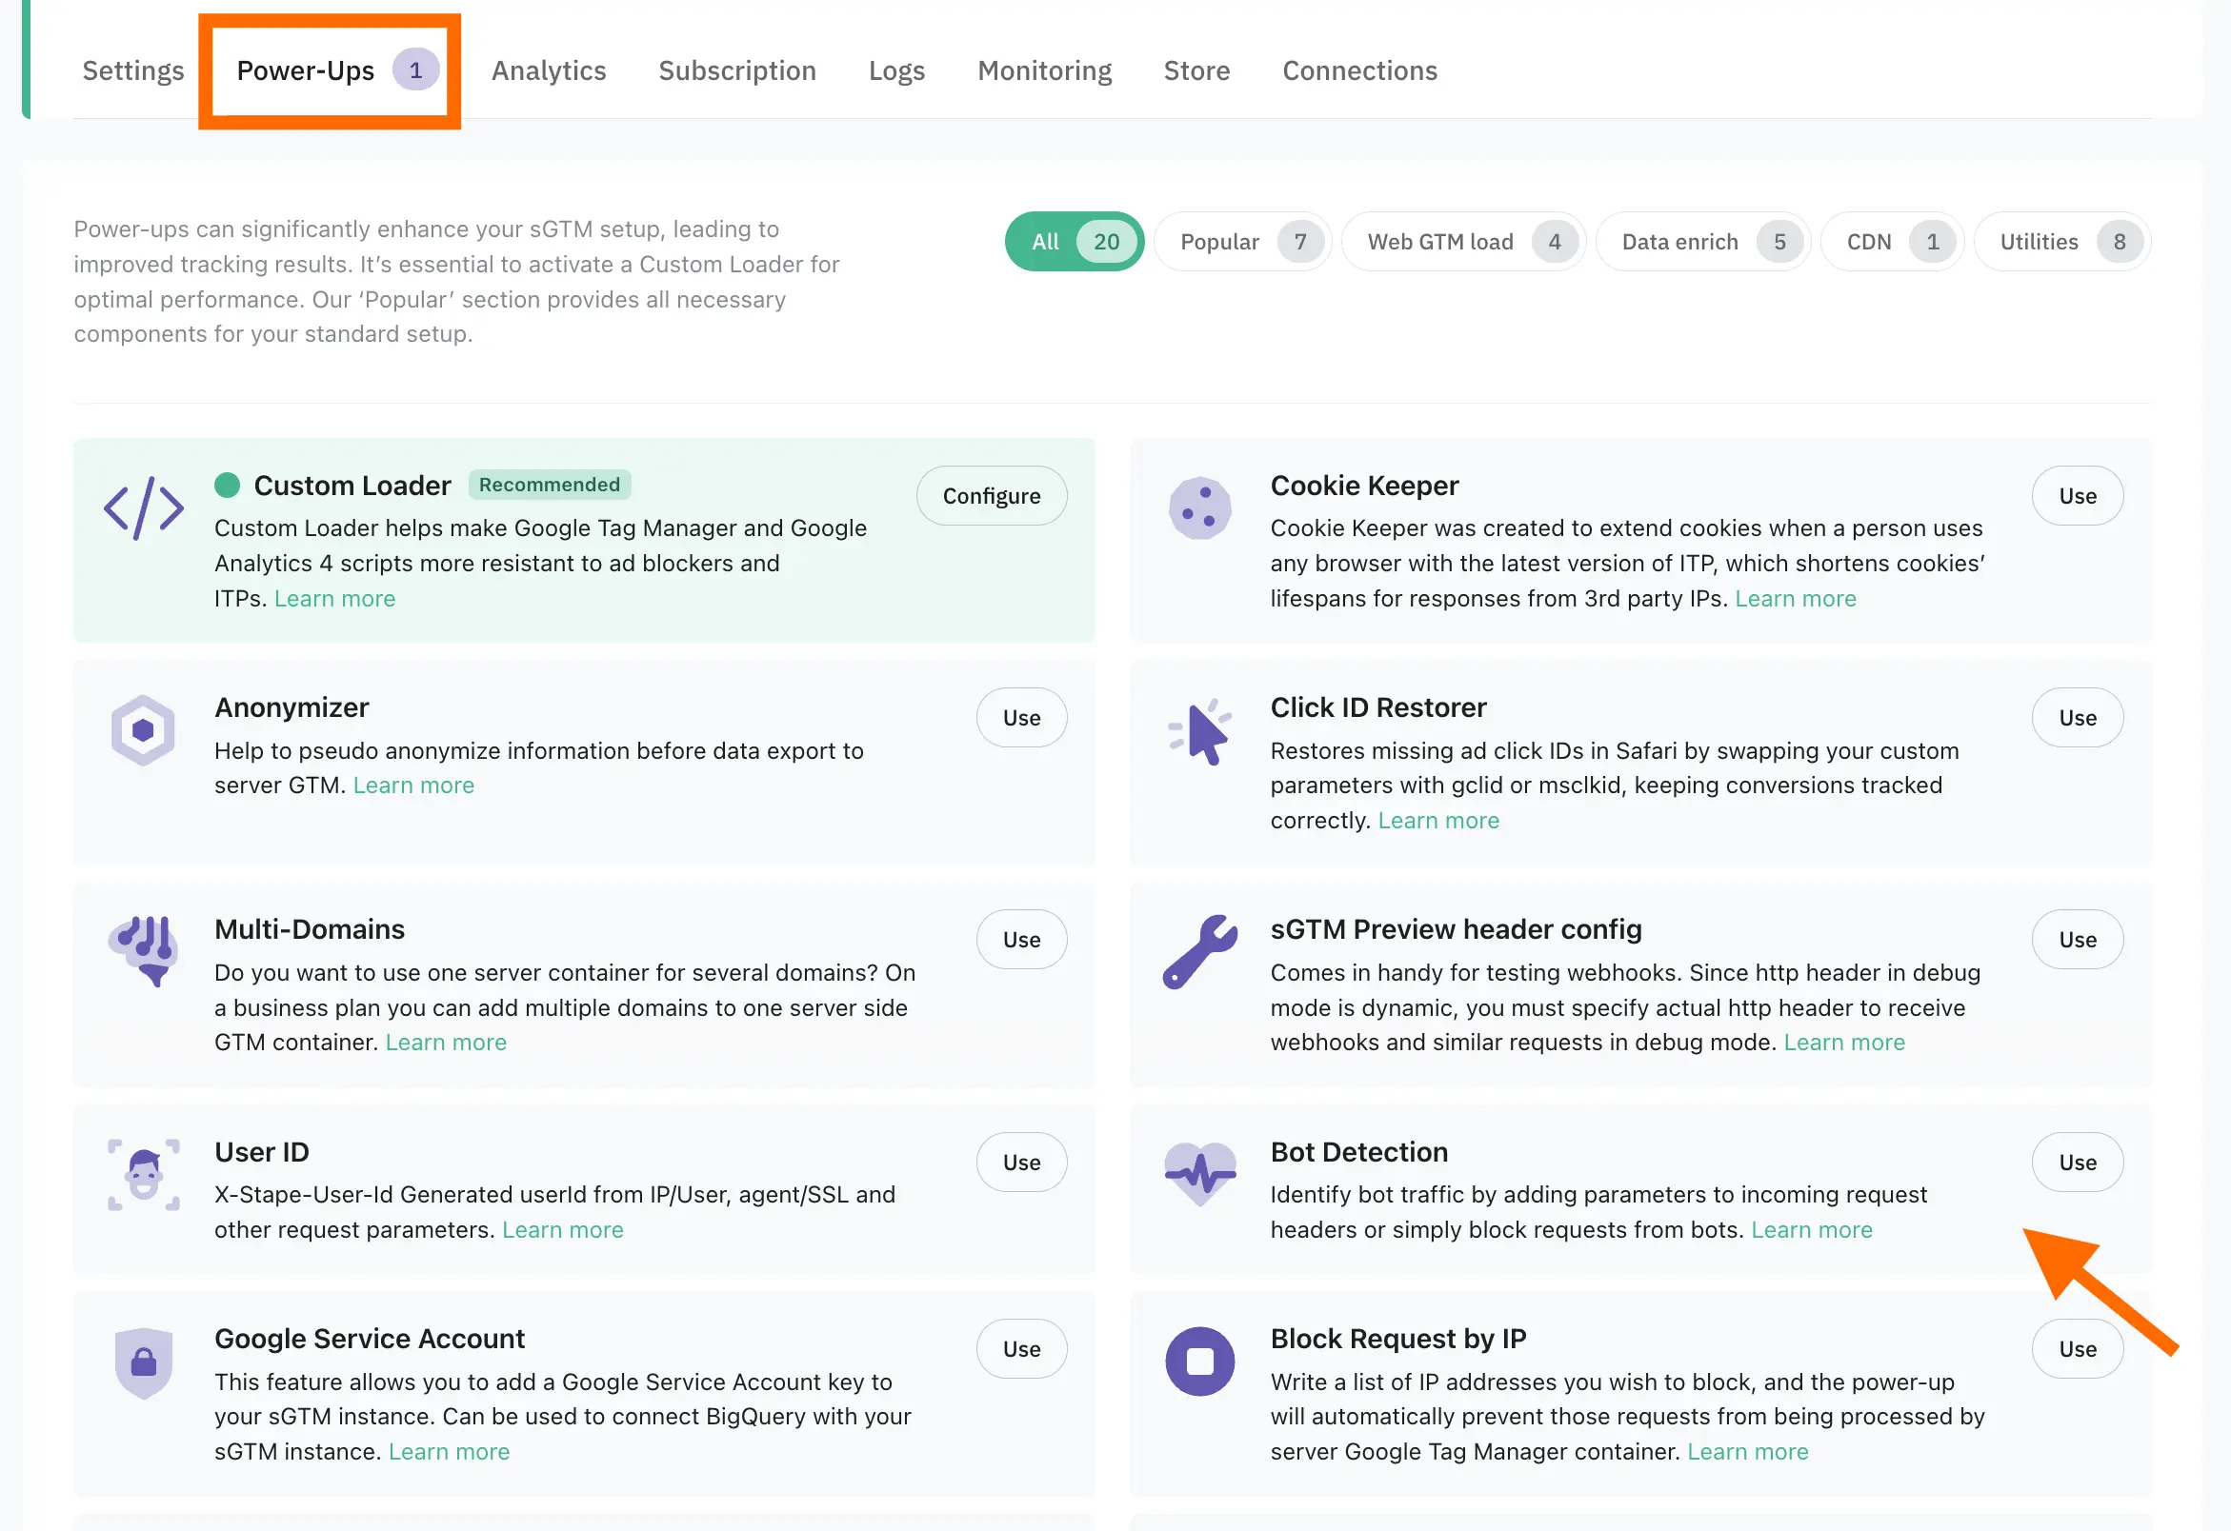
Task: Click the Google Service Account shield icon
Action: [144, 1362]
